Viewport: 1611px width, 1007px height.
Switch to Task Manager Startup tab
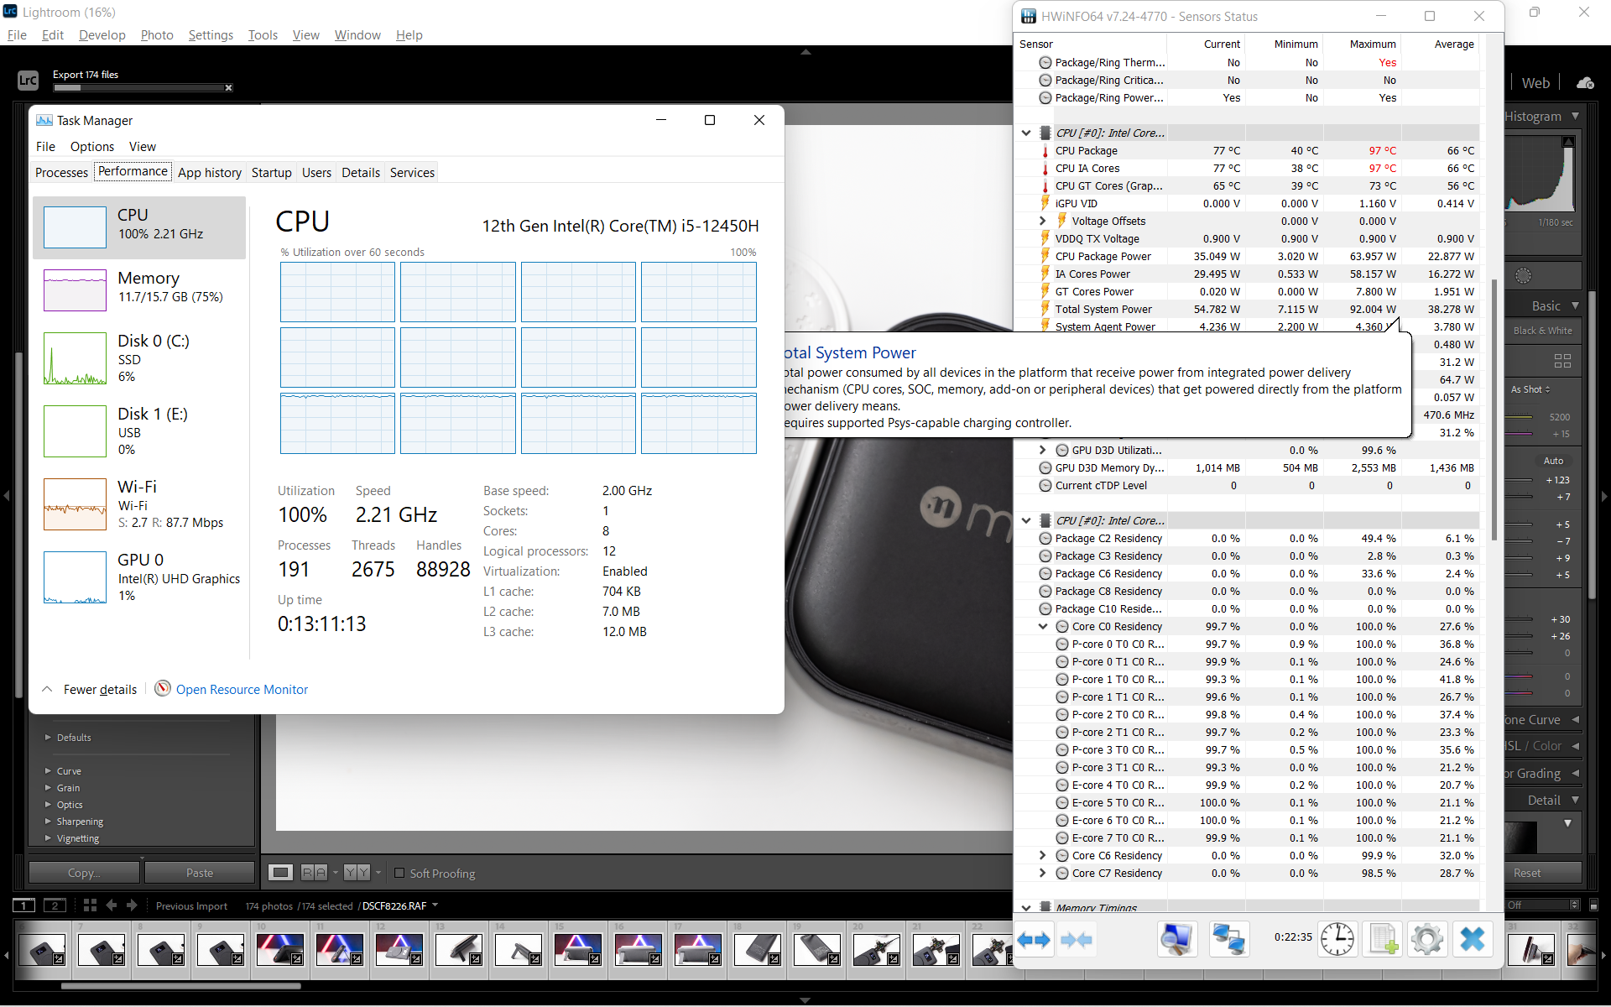tap(272, 172)
